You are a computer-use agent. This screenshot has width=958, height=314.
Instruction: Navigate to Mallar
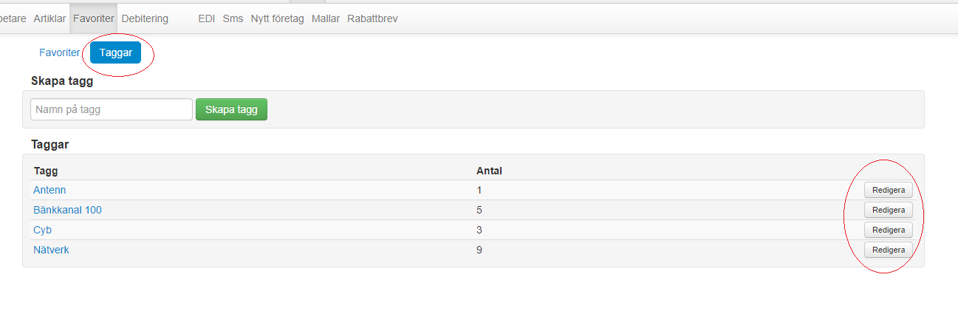(x=326, y=18)
